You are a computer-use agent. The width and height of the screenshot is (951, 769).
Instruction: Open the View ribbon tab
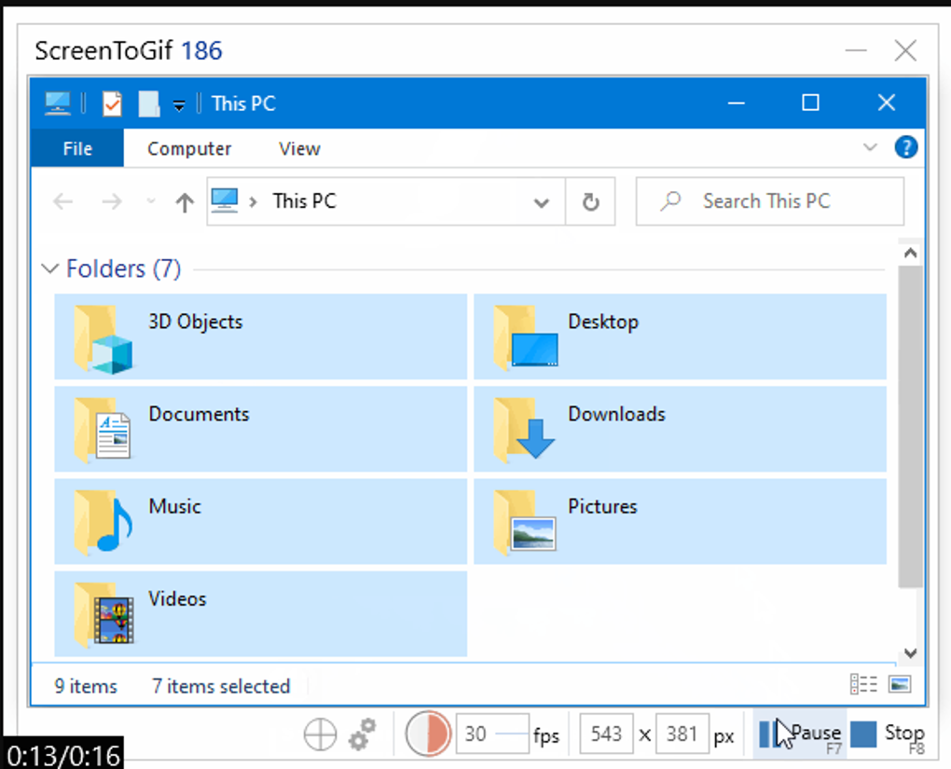click(299, 148)
